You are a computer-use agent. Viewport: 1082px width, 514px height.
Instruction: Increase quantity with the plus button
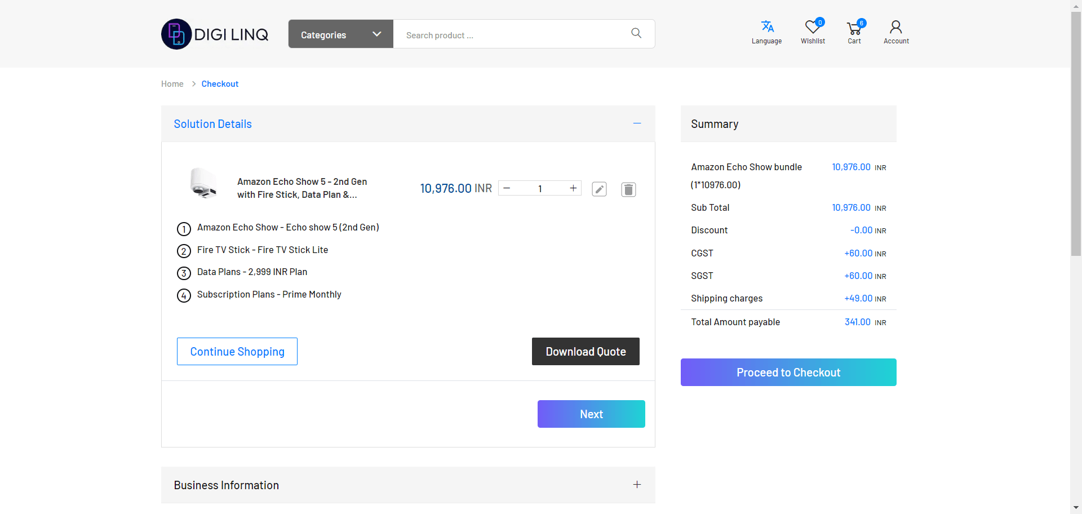tap(573, 188)
